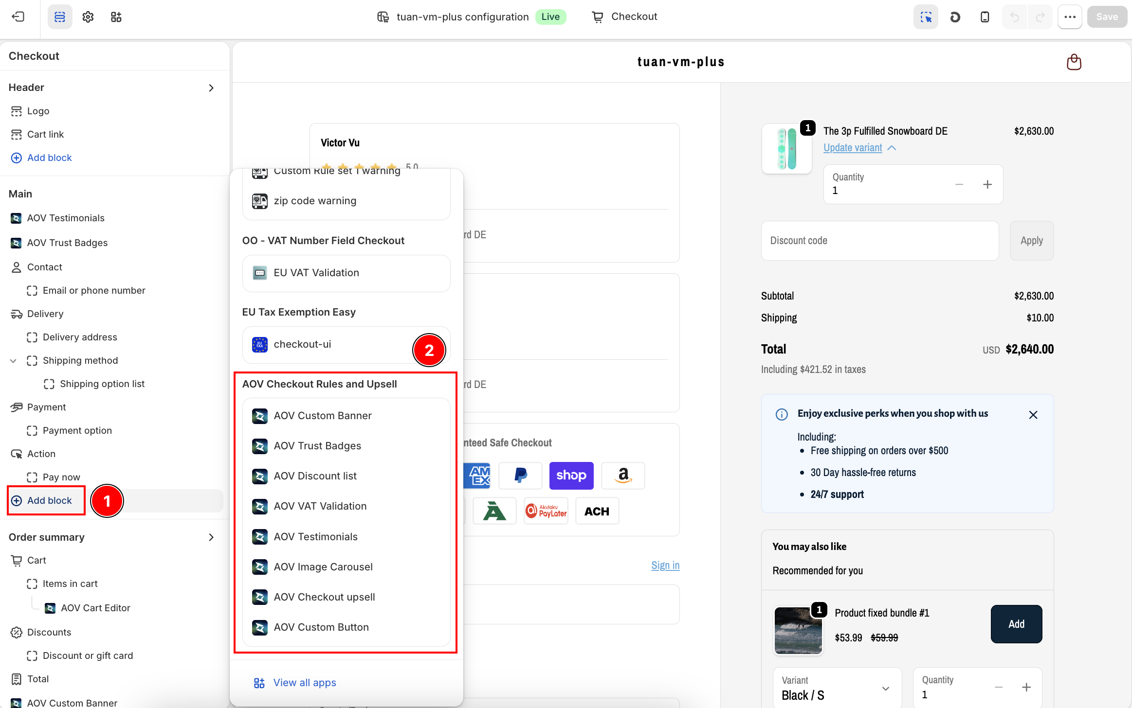Viewport: 1132px width, 708px height.
Task: Select AOV Testimonials in app list
Action: 346,537
